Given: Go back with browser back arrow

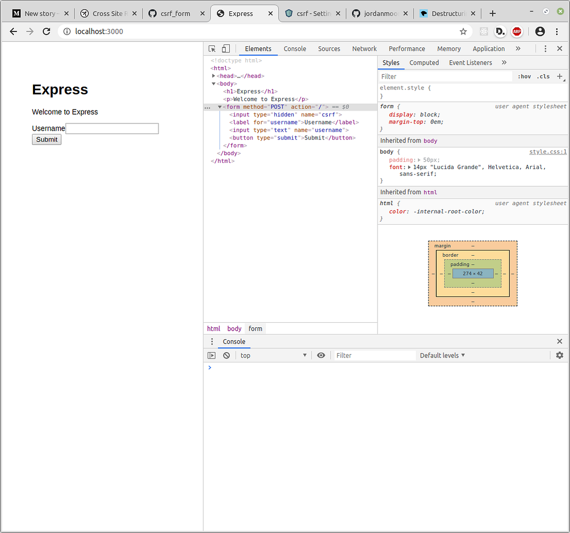Looking at the screenshot, I should pos(13,32).
